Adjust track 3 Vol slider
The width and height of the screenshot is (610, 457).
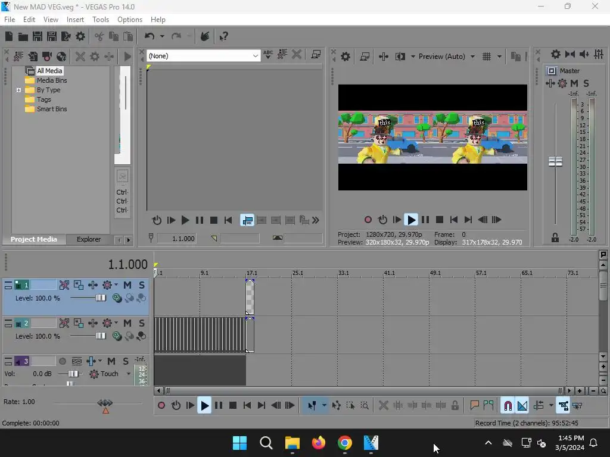tap(73, 374)
